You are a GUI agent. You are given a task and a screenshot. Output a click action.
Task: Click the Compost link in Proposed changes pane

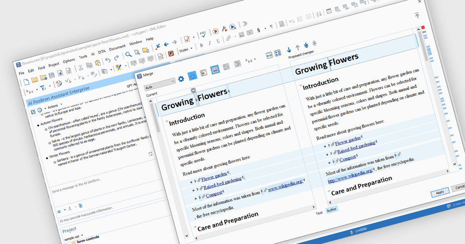tap(348, 158)
